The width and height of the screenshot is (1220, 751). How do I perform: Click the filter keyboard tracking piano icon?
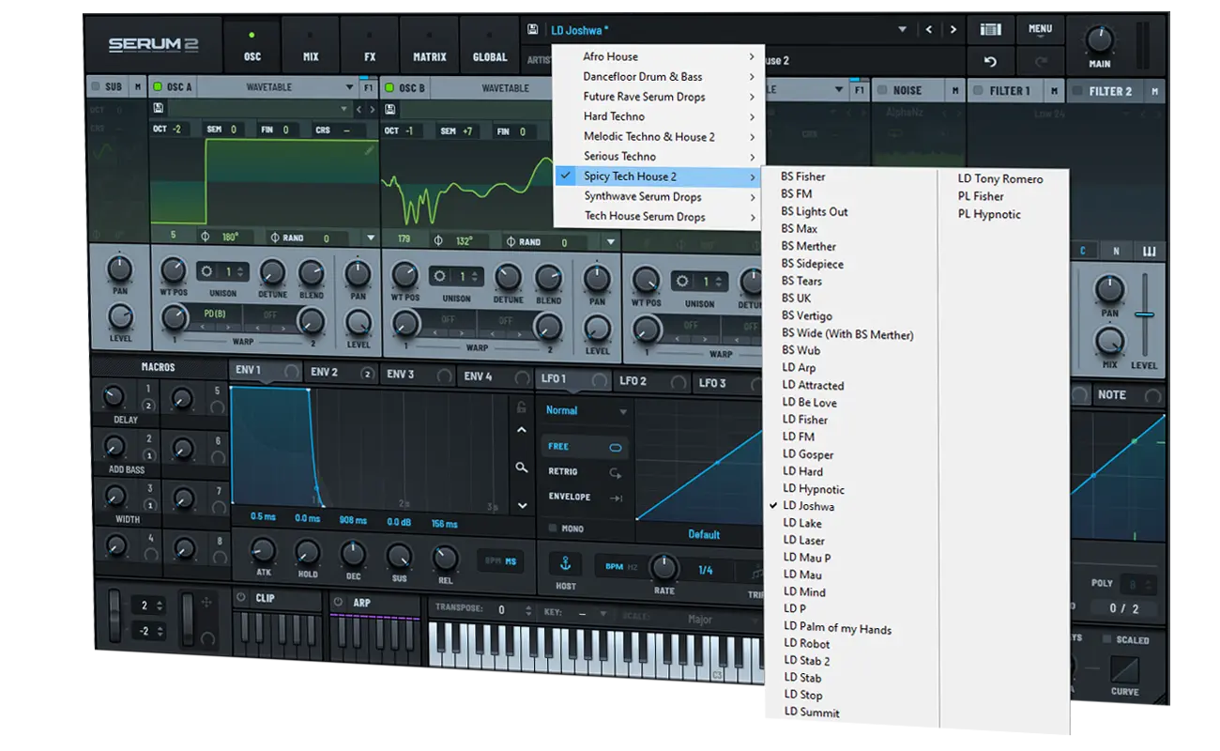(1149, 252)
